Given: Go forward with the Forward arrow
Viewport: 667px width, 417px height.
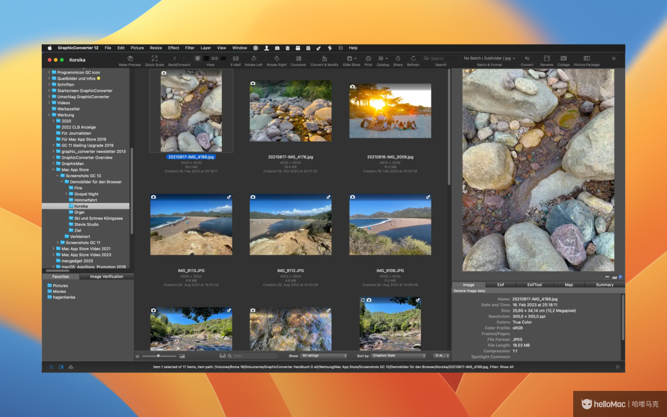Looking at the screenshot, I should coord(183,58).
